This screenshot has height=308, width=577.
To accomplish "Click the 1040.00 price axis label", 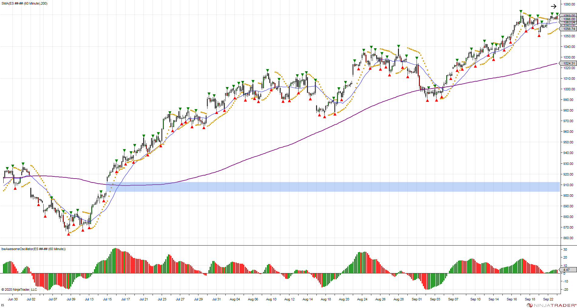I will (569, 47).
